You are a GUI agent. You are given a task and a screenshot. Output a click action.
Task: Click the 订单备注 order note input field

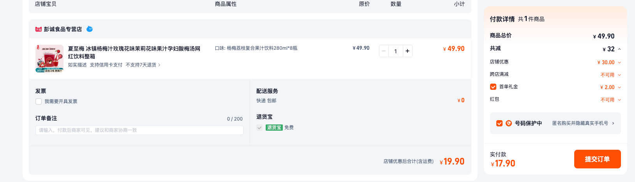coord(139,130)
